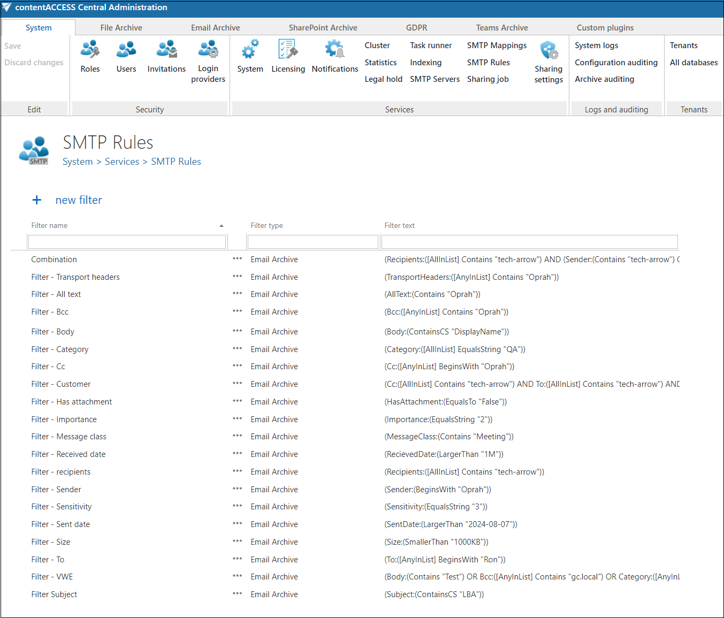Open ellipsis menu for Filter - Sender
Screen dimensions: 724x618
click(237, 489)
